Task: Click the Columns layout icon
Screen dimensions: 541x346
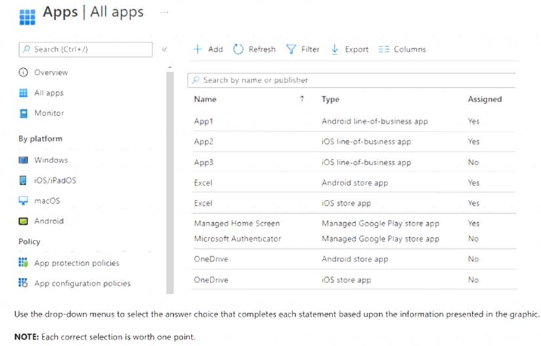Action: 384,49
